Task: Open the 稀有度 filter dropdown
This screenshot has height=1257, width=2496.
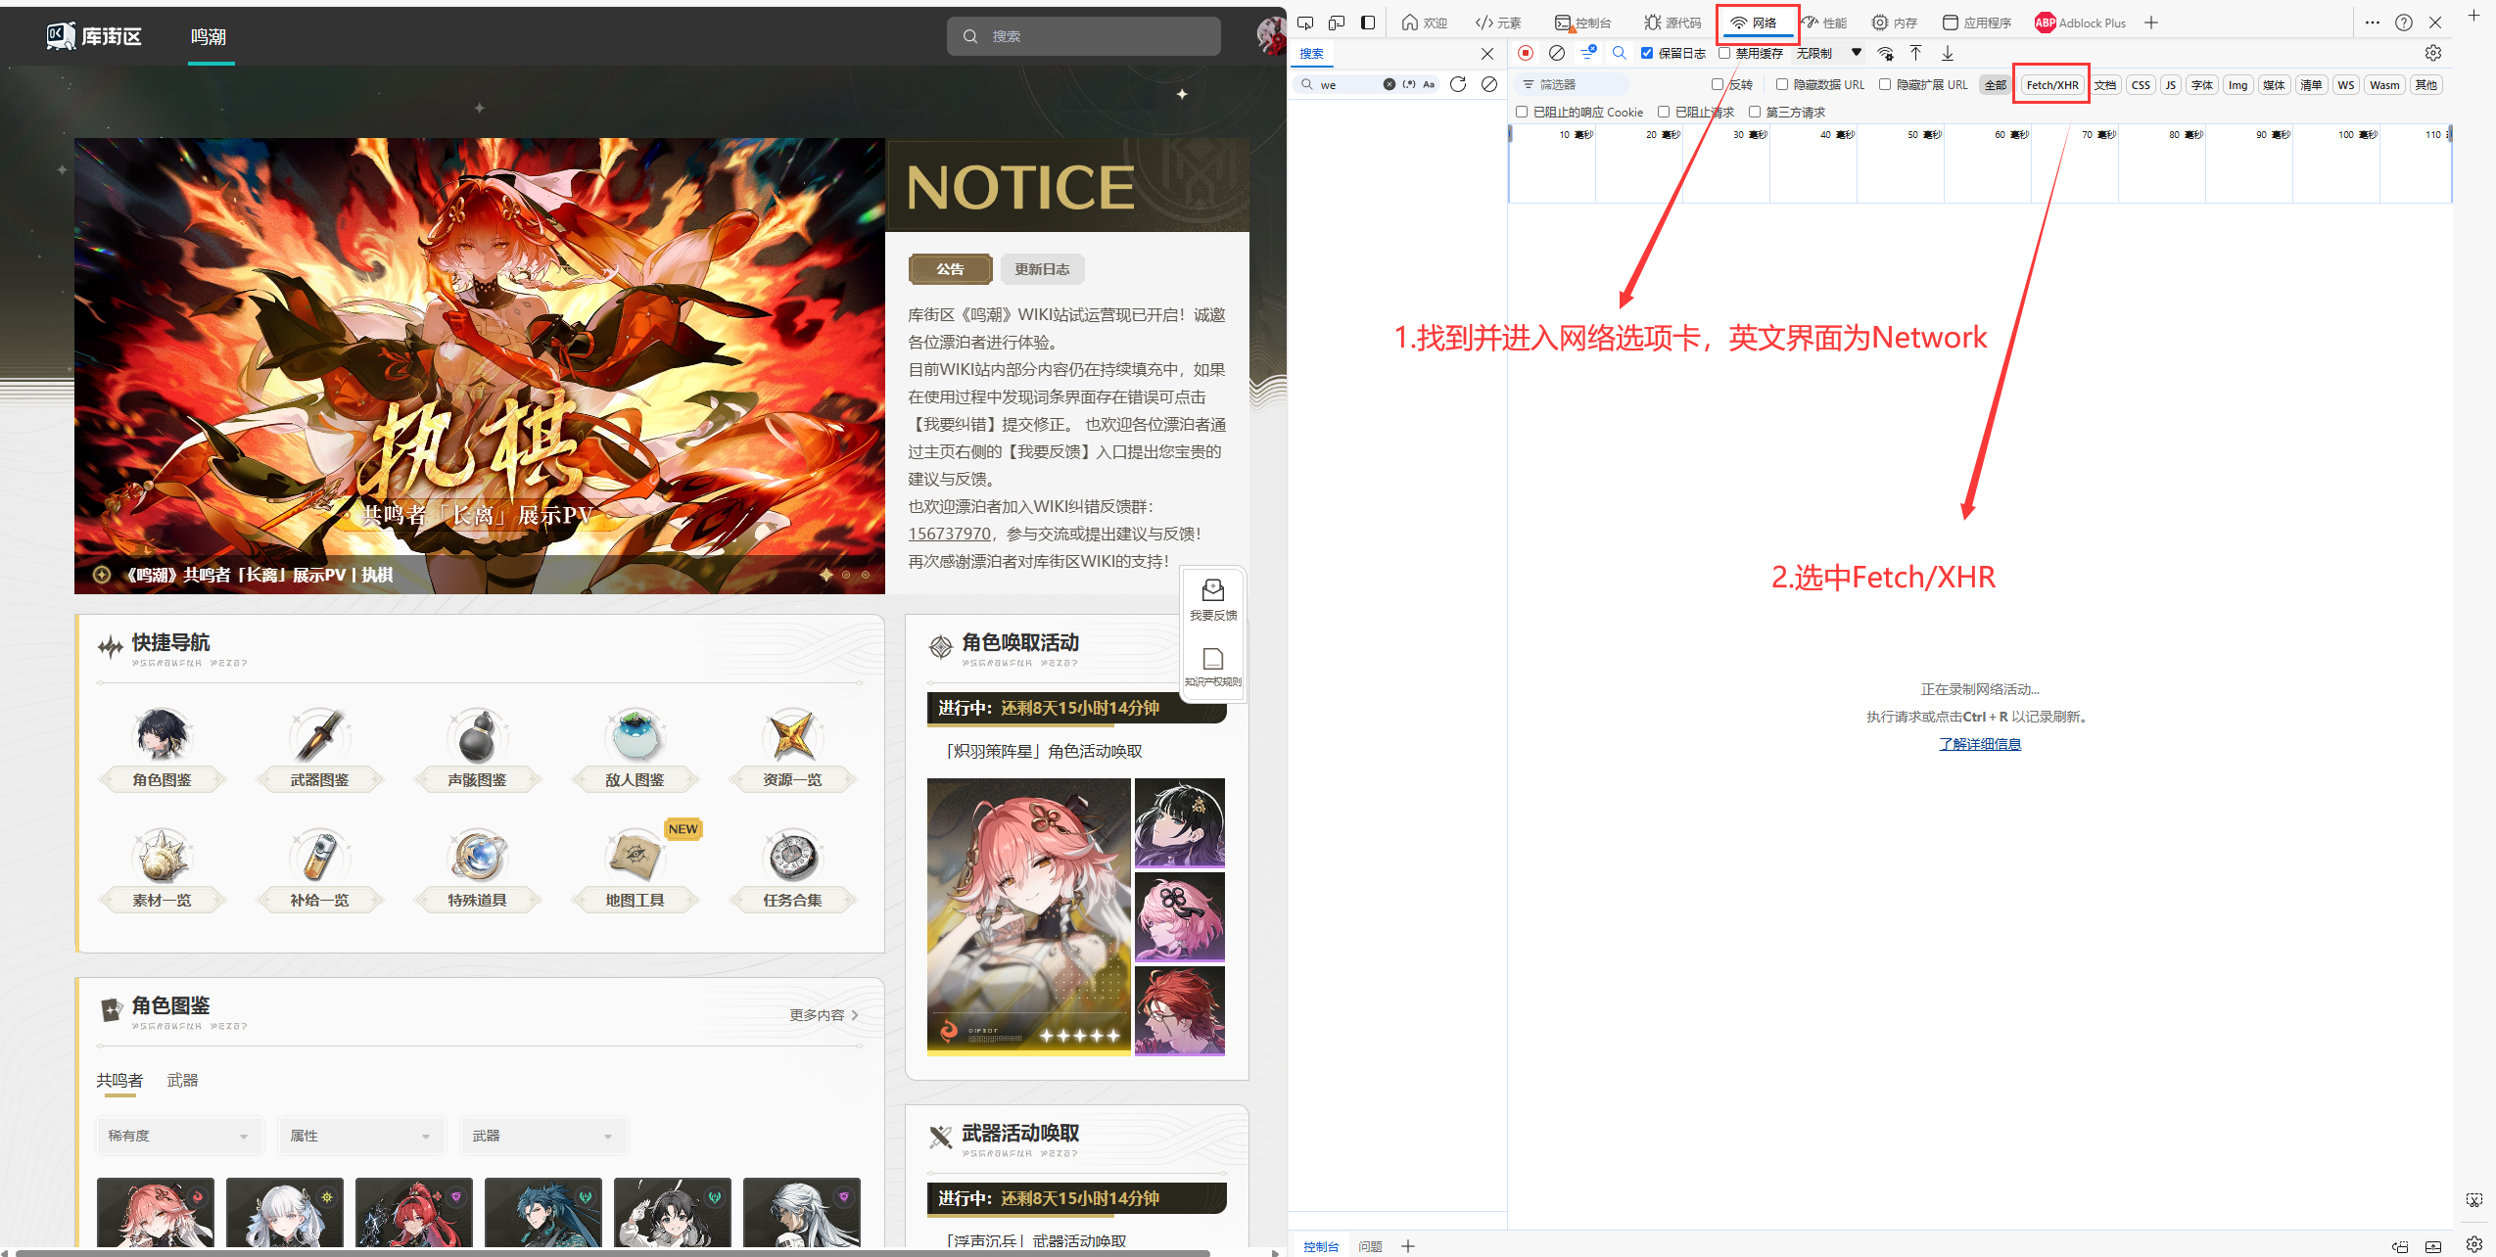Action: pyautogui.click(x=179, y=1135)
